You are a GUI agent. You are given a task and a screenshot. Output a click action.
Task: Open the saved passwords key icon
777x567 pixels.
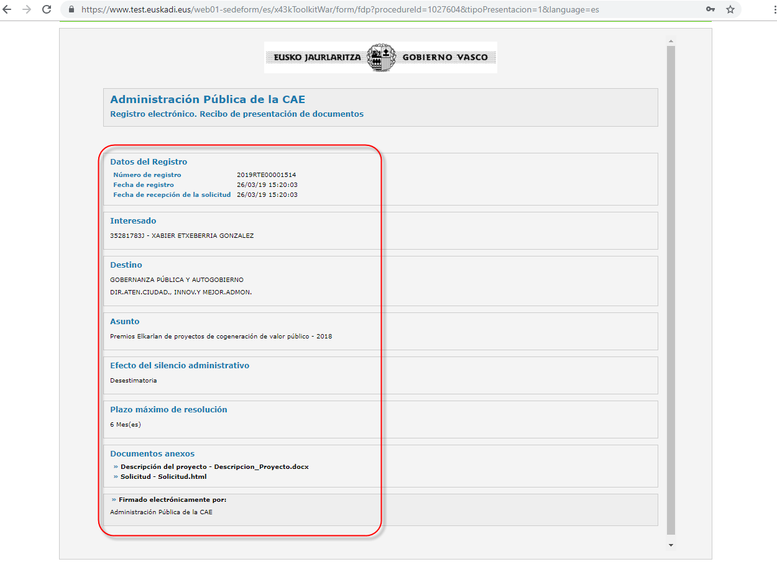710,10
